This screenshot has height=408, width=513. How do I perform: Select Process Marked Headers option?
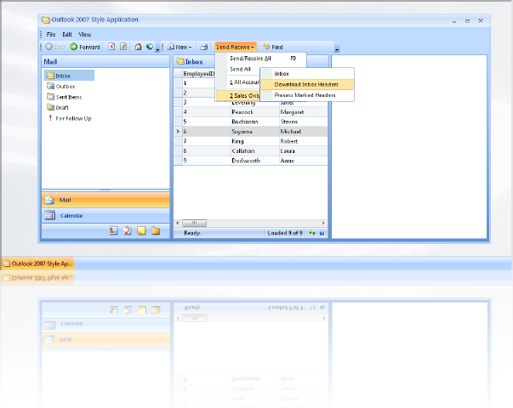coord(305,95)
